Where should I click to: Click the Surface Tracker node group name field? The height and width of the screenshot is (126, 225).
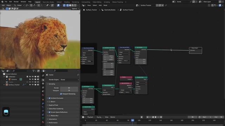point(147,5)
